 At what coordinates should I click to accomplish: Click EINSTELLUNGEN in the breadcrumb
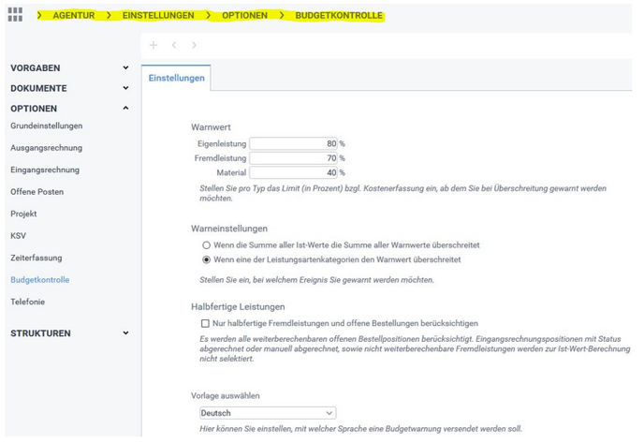coord(158,16)
